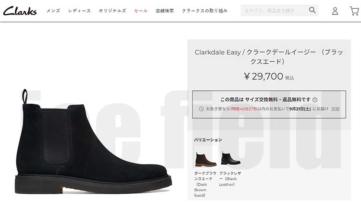
Task: Click the help question mark icon
Action: pos(315,100)
